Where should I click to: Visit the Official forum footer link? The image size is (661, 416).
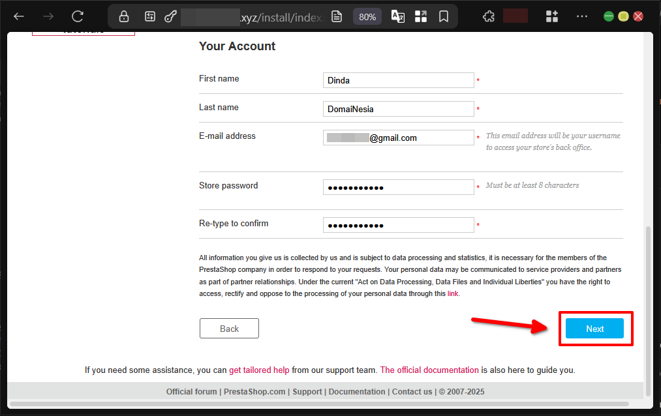point(191,392)
